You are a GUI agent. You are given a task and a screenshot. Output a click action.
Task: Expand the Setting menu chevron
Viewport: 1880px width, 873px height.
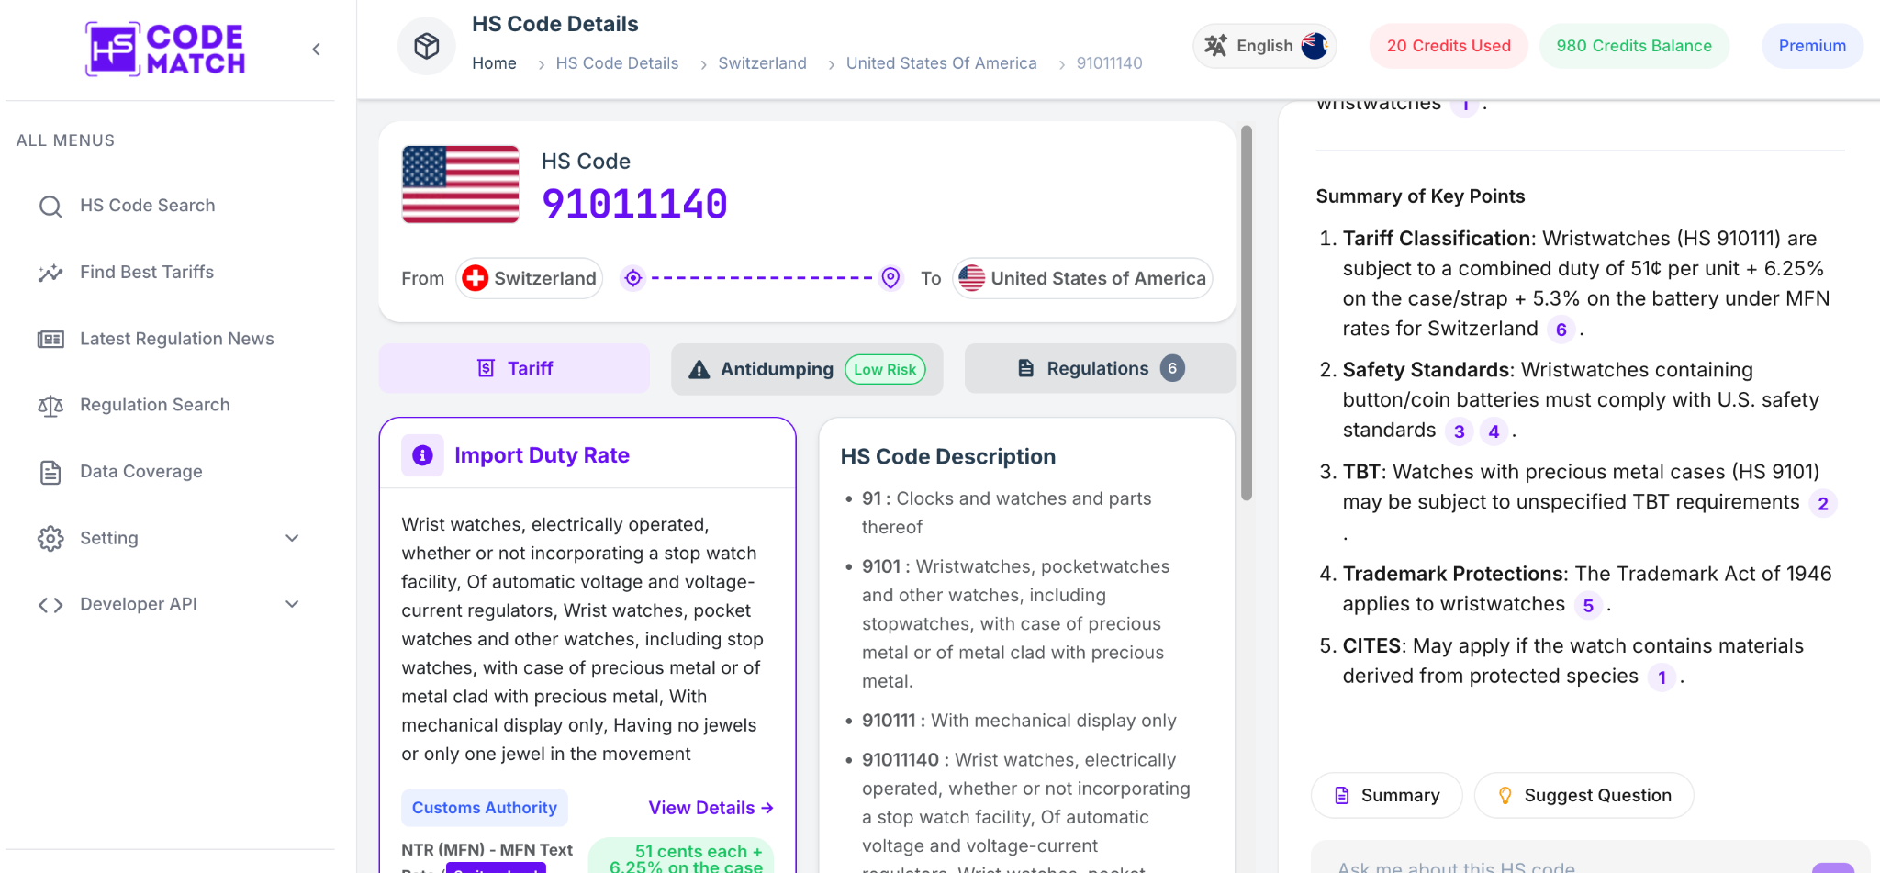pos(292,538)
